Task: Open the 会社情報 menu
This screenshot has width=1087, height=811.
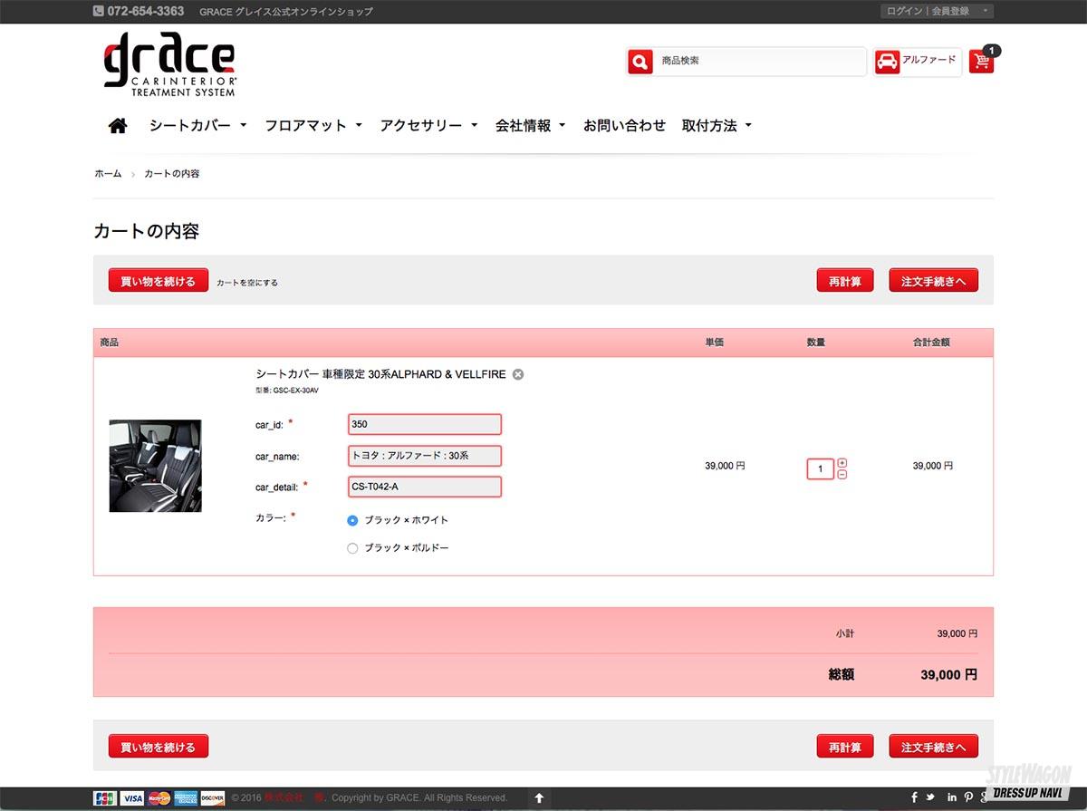Action: click(x=530, y=126)
